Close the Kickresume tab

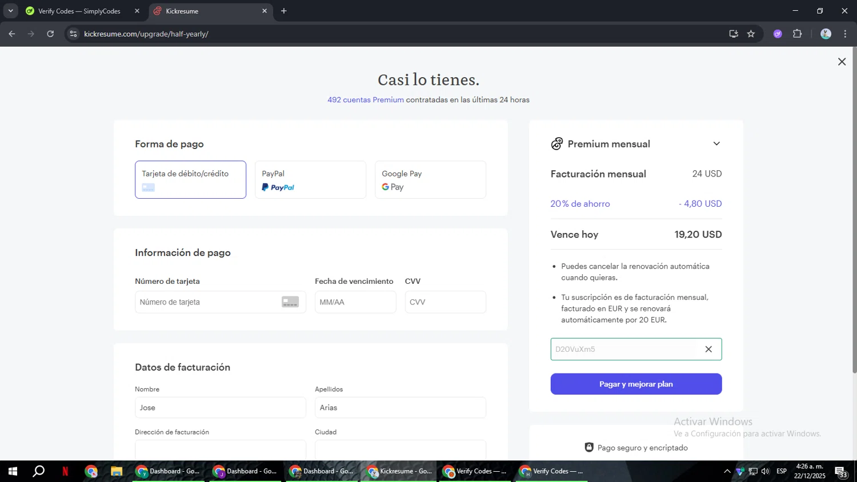click(265, 11)
